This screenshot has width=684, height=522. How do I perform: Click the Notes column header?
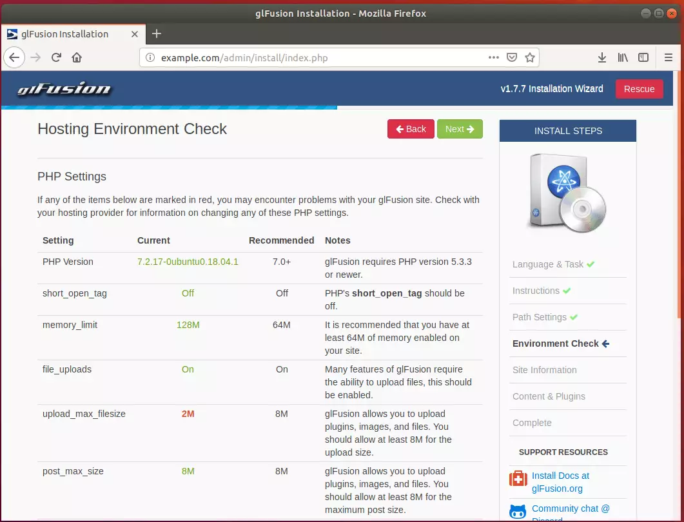[x=338, y=240]
